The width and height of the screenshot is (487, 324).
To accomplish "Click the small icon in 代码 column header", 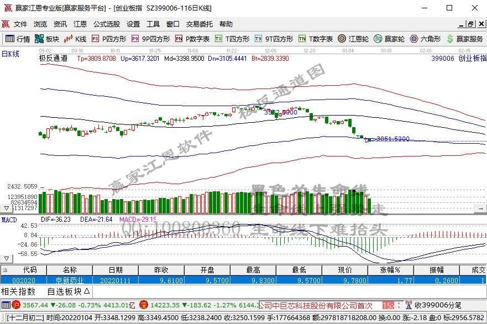I will 4,270.
